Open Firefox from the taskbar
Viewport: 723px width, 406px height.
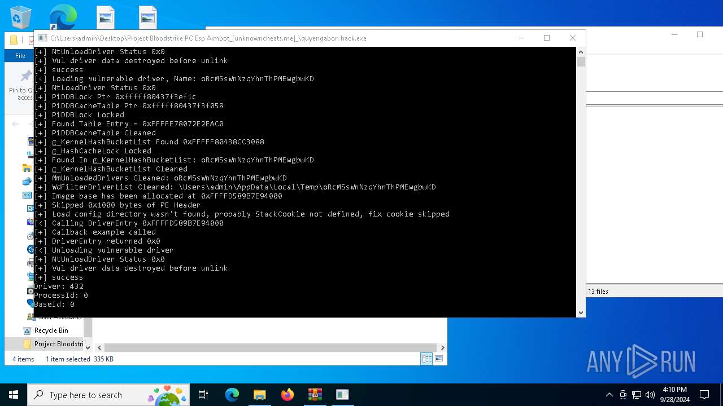pos(287,395)
